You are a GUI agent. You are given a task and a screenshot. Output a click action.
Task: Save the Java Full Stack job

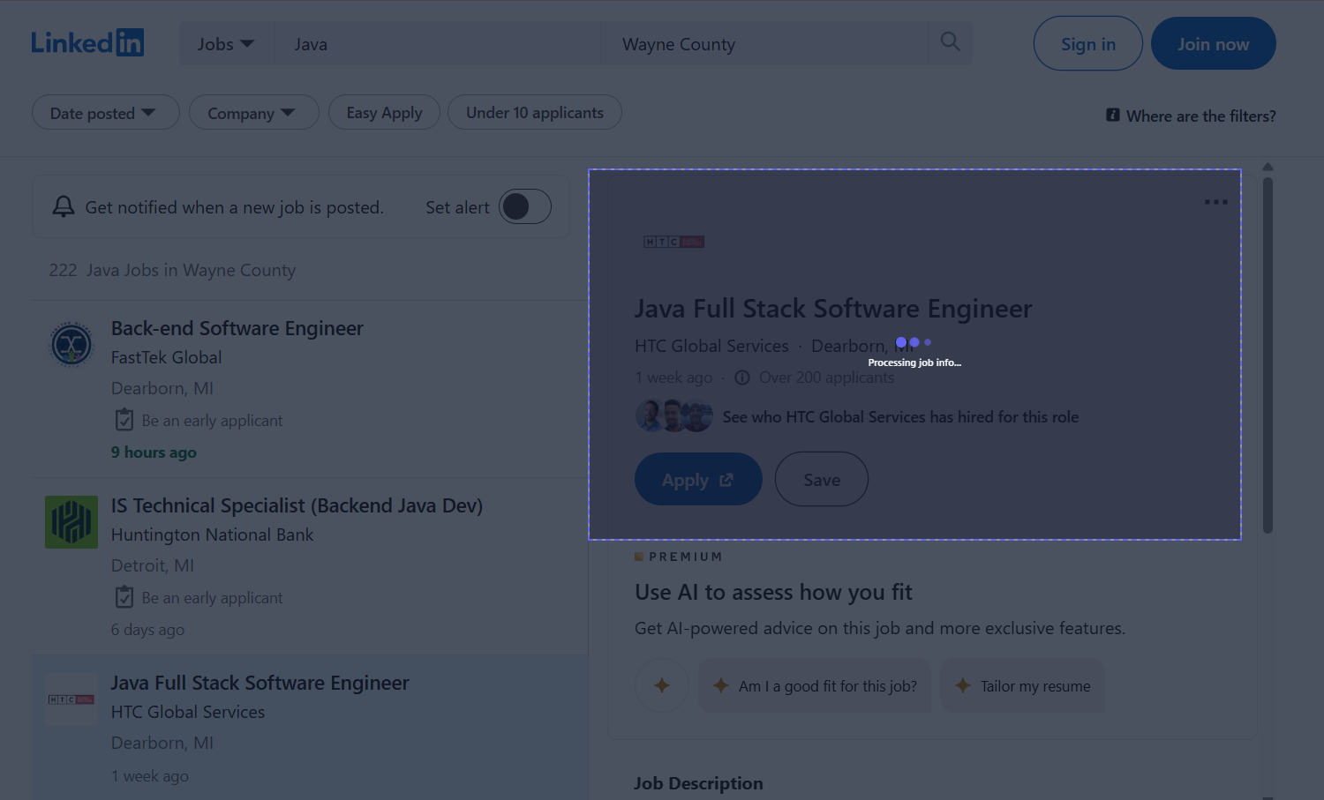(x=822, y=479)
